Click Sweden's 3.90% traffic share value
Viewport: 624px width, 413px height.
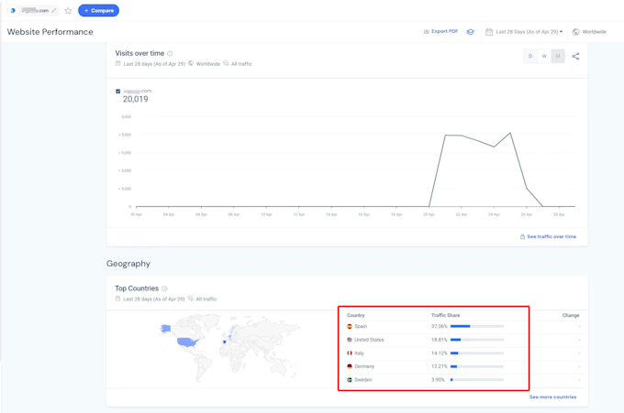[x=438, y=380]
